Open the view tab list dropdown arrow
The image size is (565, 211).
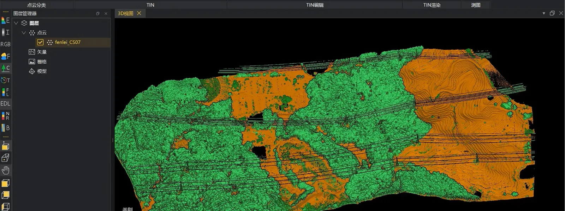pyautogui.click(x=544, y=13)
